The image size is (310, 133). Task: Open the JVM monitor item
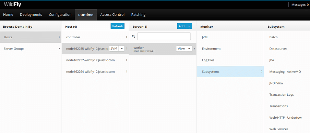click(230, 37)
